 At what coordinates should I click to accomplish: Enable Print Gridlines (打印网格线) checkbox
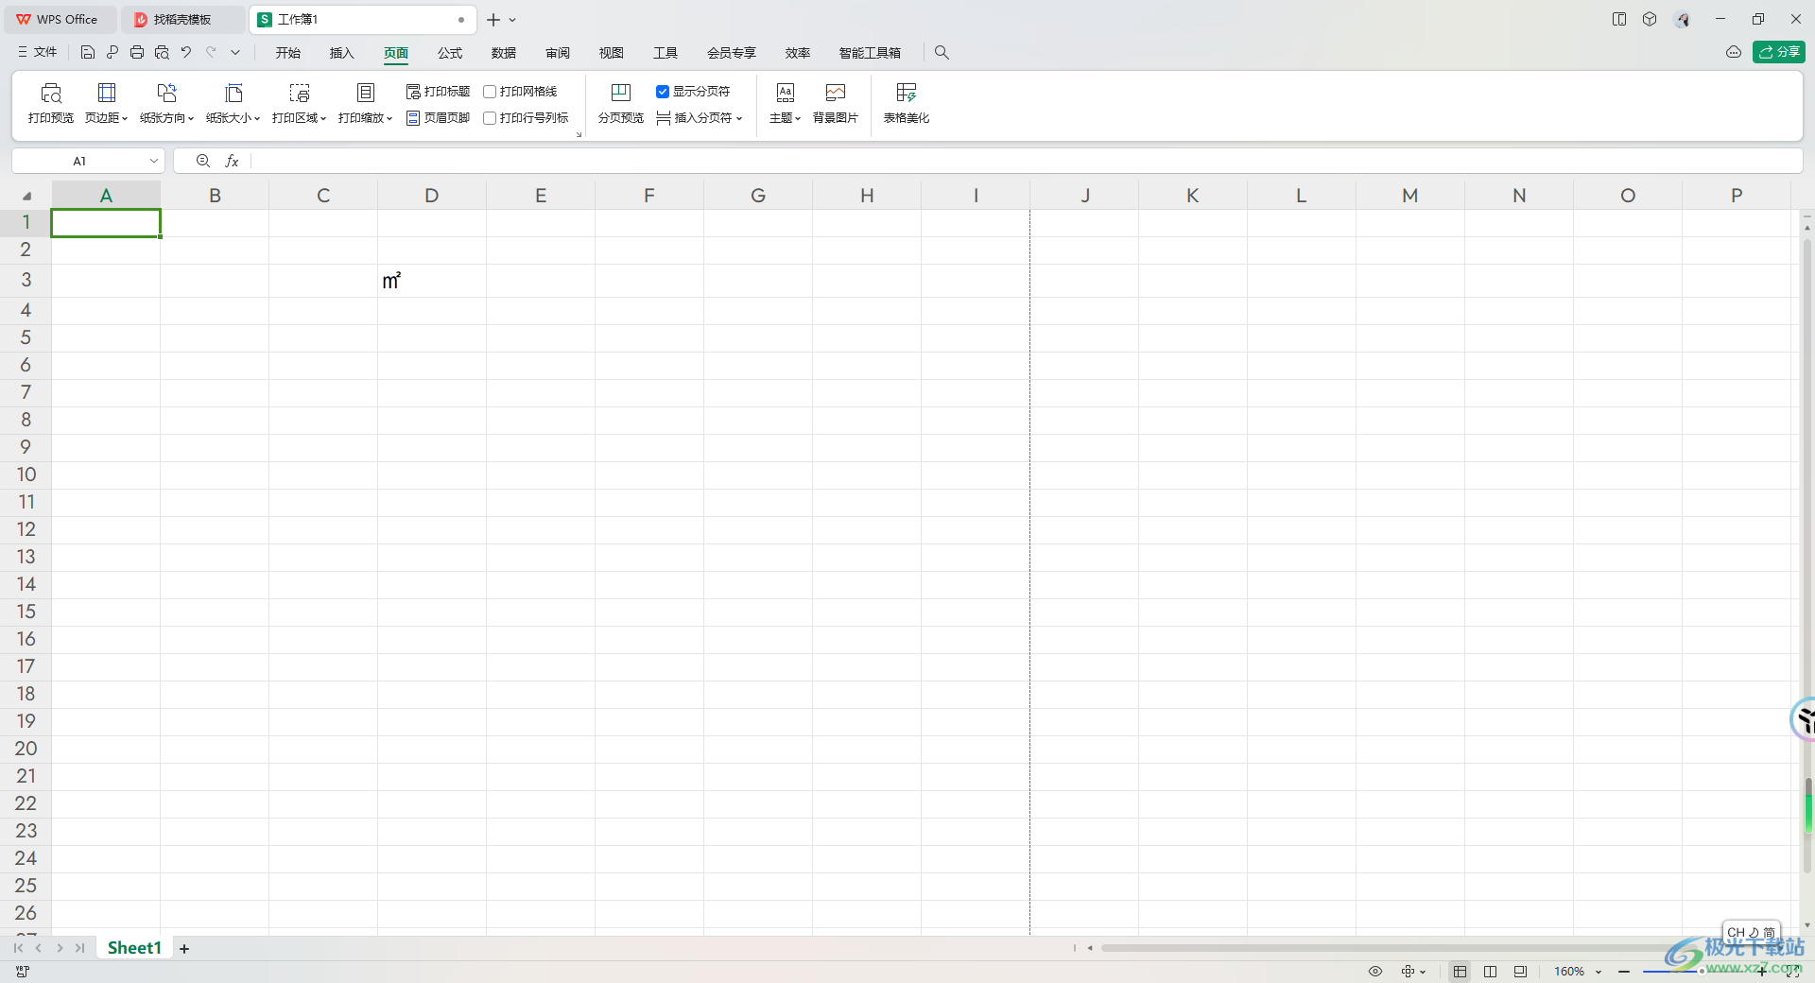pyautogui.click(x=490, y=92)
